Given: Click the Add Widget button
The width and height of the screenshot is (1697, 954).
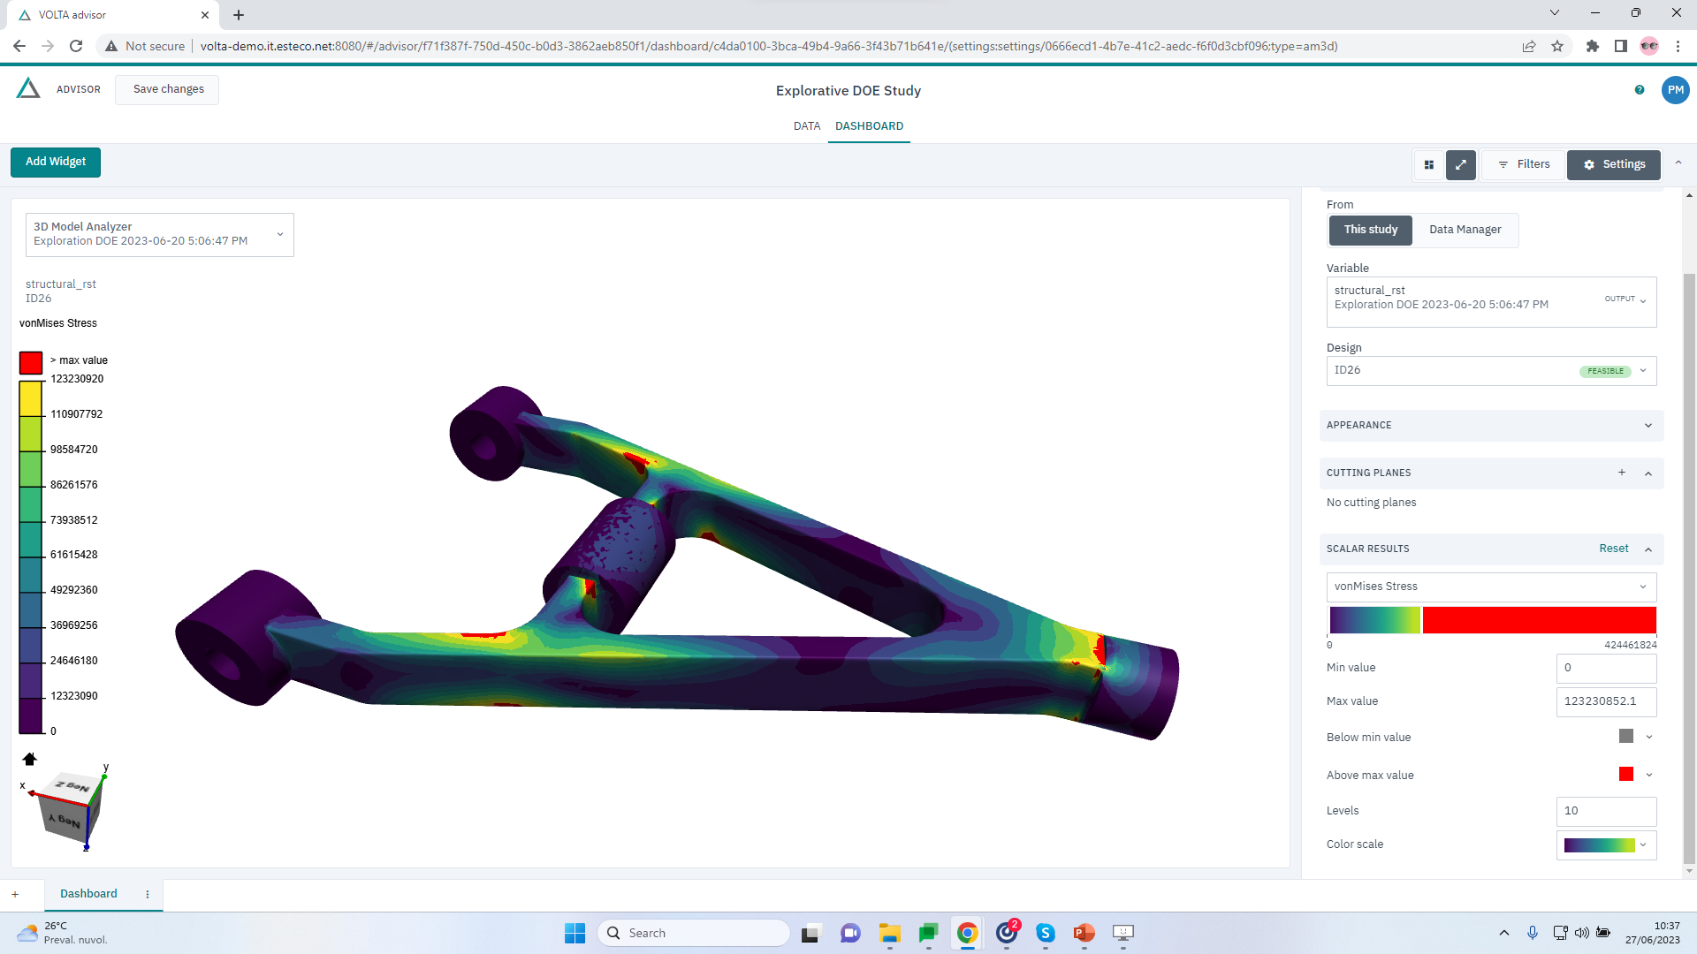Looking at the screenshot, I should click(56, 162).
